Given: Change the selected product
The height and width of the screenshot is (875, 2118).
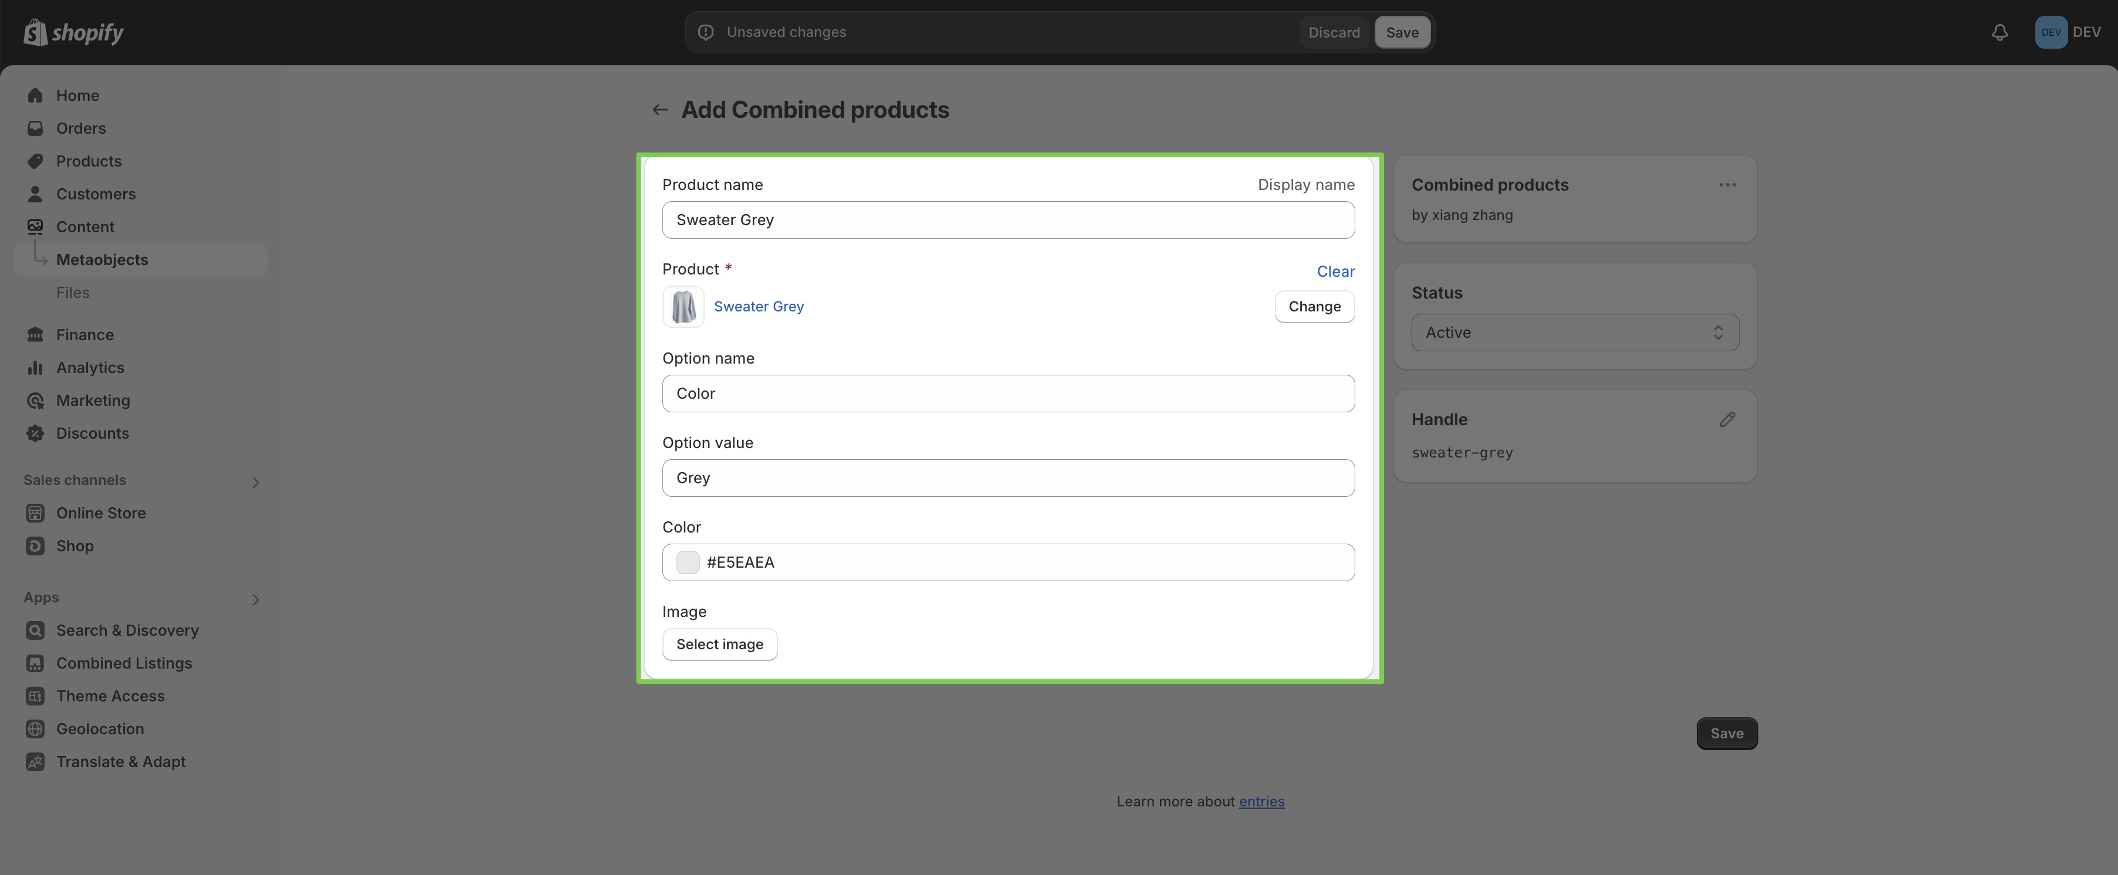Looking at the screenshot, I should pyautogui.click(x=1314, y=307).
